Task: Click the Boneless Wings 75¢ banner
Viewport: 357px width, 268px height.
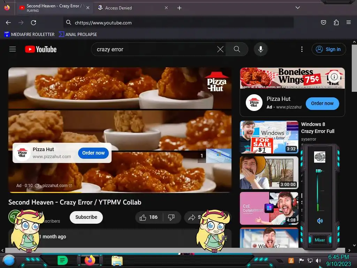Action: pos(293,78)
